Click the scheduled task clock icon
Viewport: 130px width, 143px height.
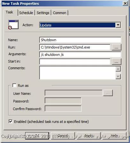[x=13, y=25]
